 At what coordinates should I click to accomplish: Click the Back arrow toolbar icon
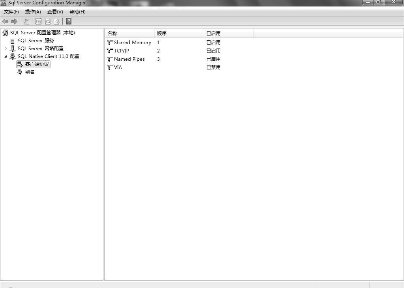tap(5, 21)
